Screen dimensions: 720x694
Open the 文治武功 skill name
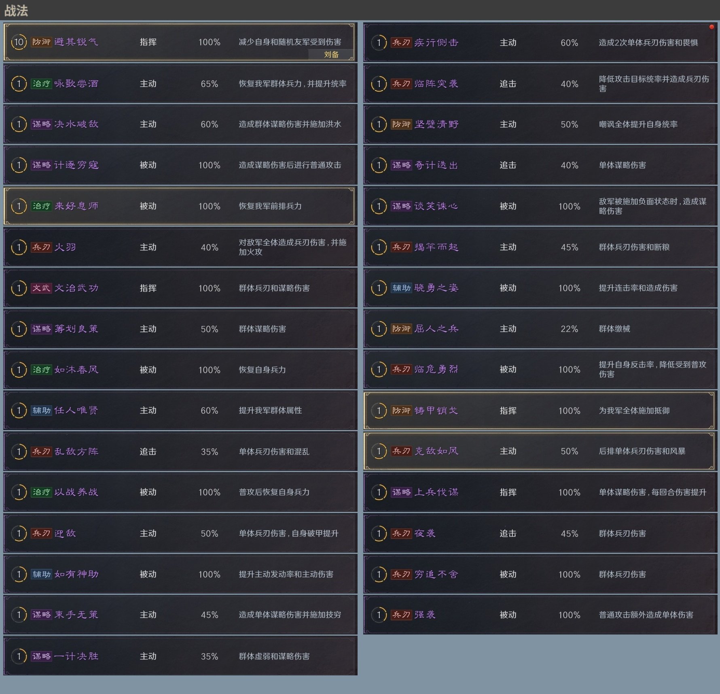pyautogui.click(x=76, y=288)
